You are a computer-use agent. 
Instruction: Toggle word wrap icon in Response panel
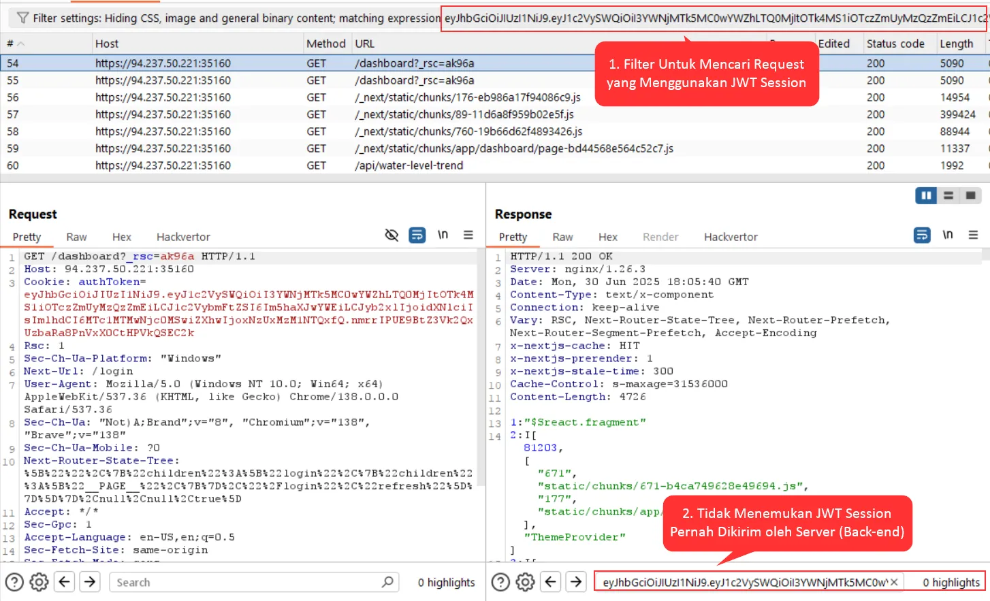(922, 235)
